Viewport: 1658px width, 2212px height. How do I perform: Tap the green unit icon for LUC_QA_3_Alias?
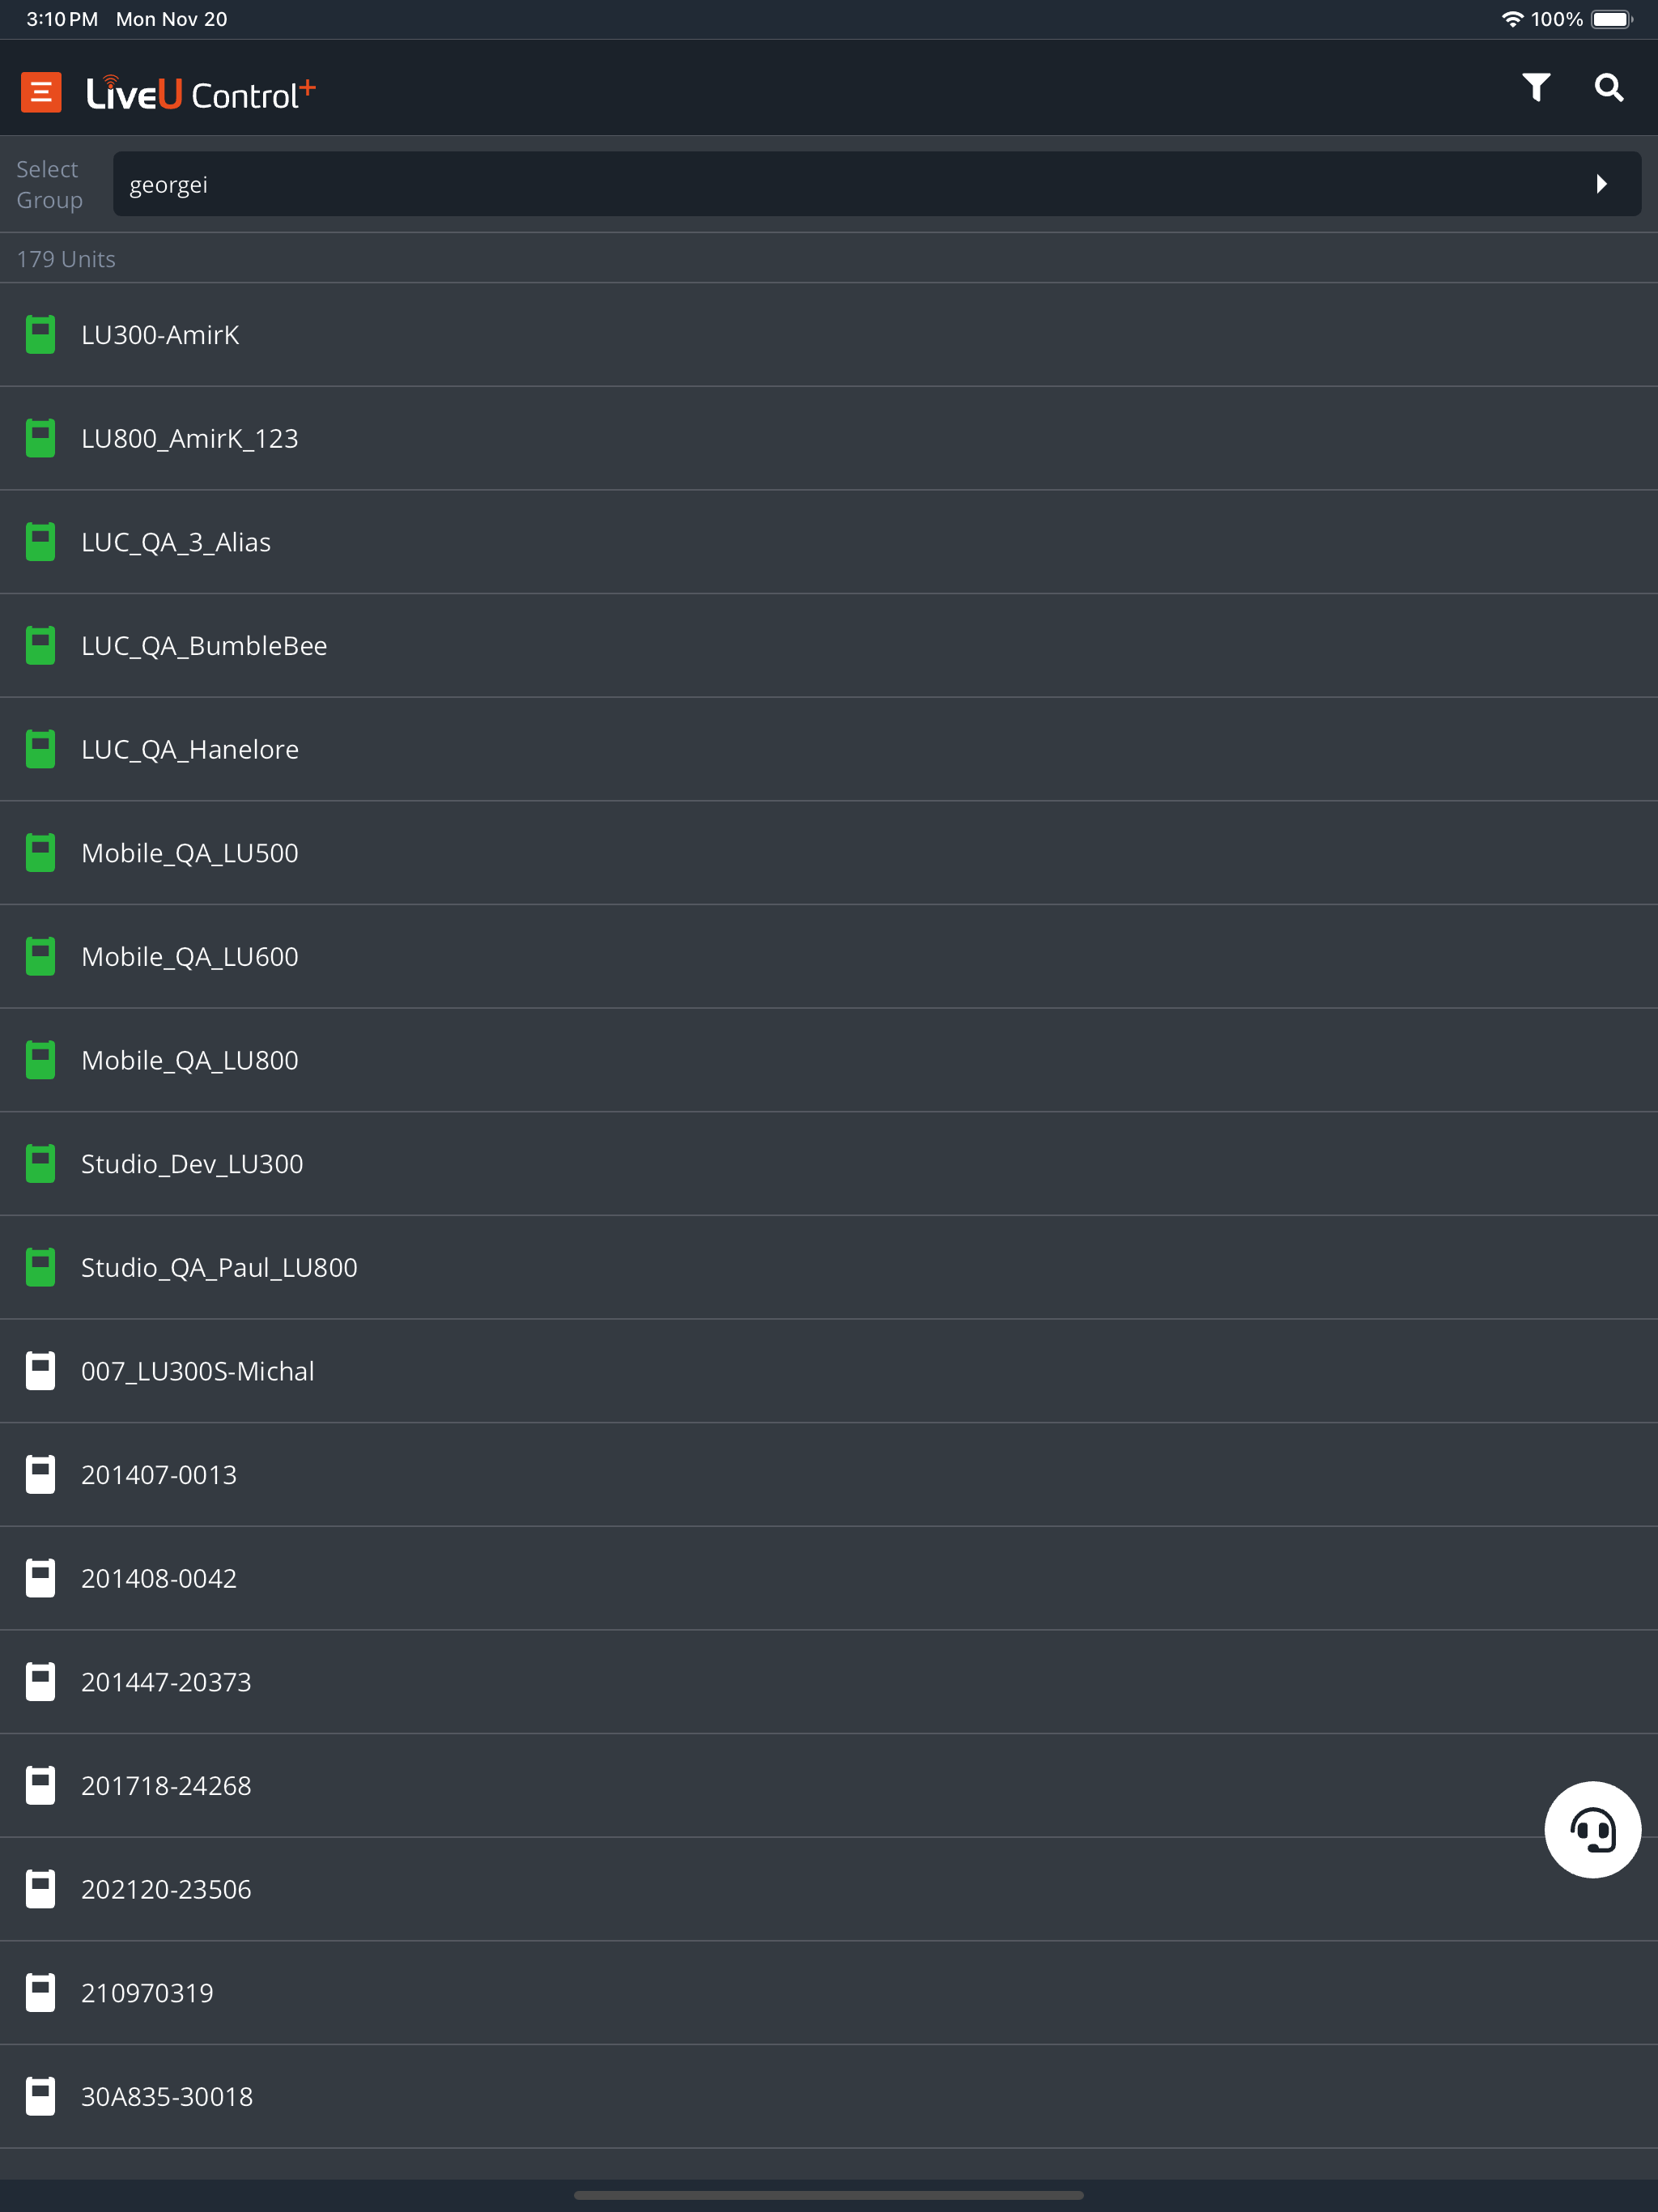pos(40,541)
